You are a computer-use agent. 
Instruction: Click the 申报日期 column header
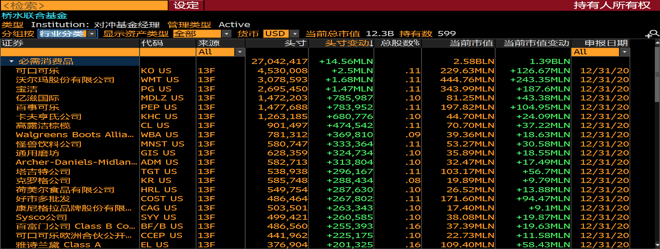click(x=600, y=43)
